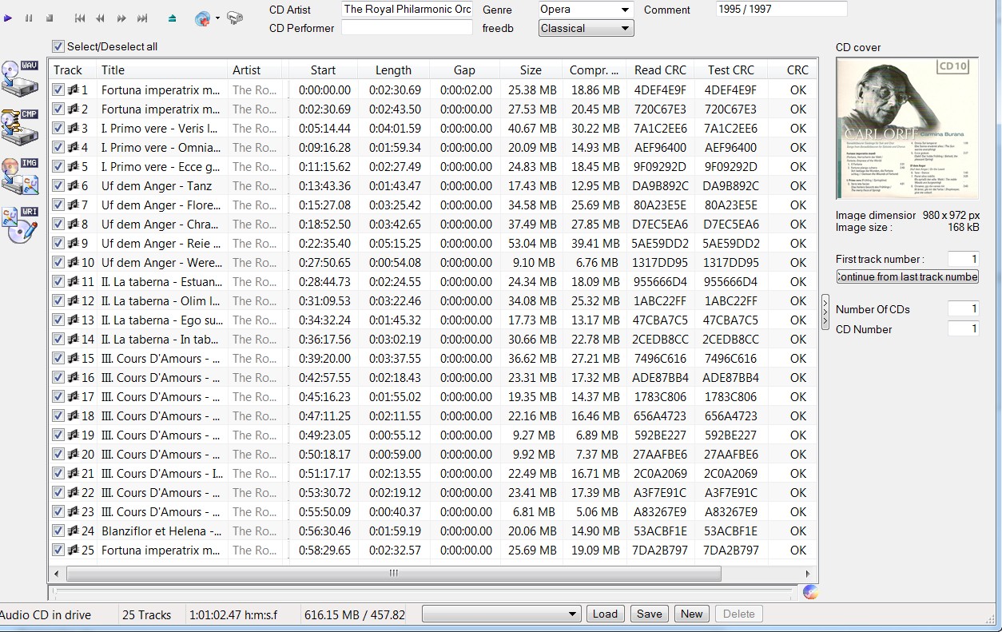Viewport: 1002px width, 632px height.
Task: Click the Save button
Action: click(x=649, y=614)
